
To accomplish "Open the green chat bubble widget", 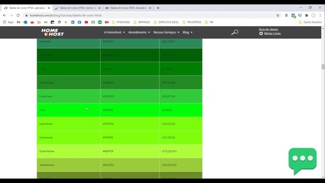I will coord(303,161).
